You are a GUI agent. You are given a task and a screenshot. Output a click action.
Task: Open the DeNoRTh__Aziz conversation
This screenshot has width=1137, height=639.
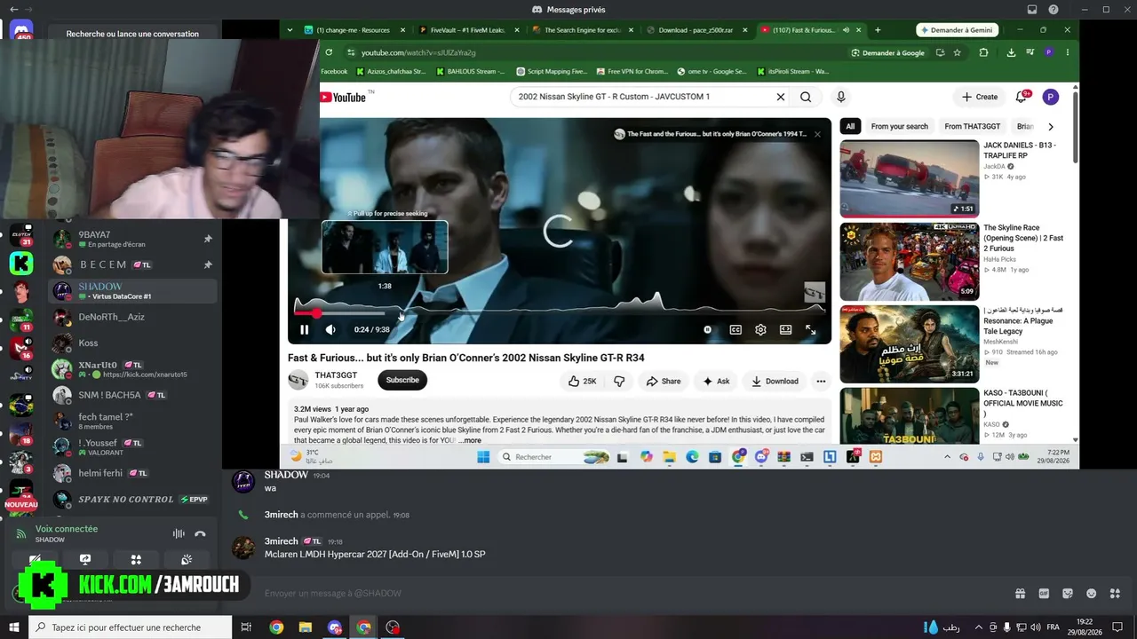pyautogui.click(x=132, y=317)
